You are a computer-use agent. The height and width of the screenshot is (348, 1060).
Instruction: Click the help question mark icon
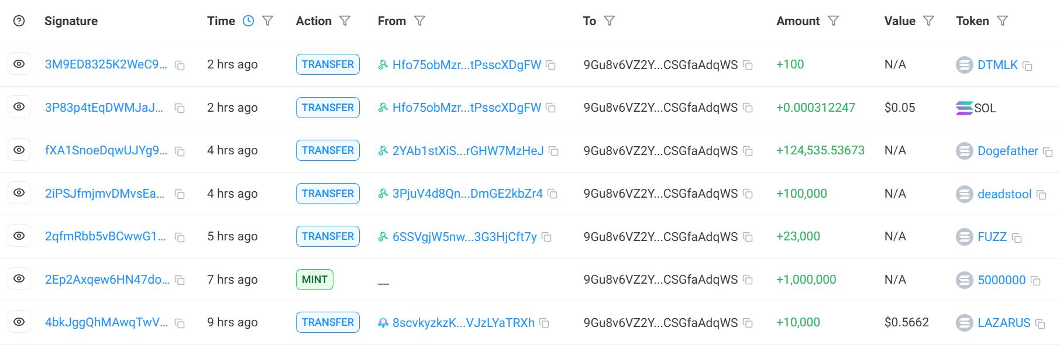pos(19,21)
